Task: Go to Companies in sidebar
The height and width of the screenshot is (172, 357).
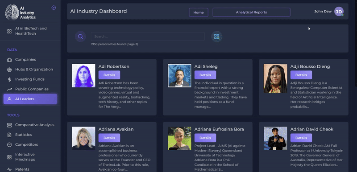Action: (x=30, y=60)
